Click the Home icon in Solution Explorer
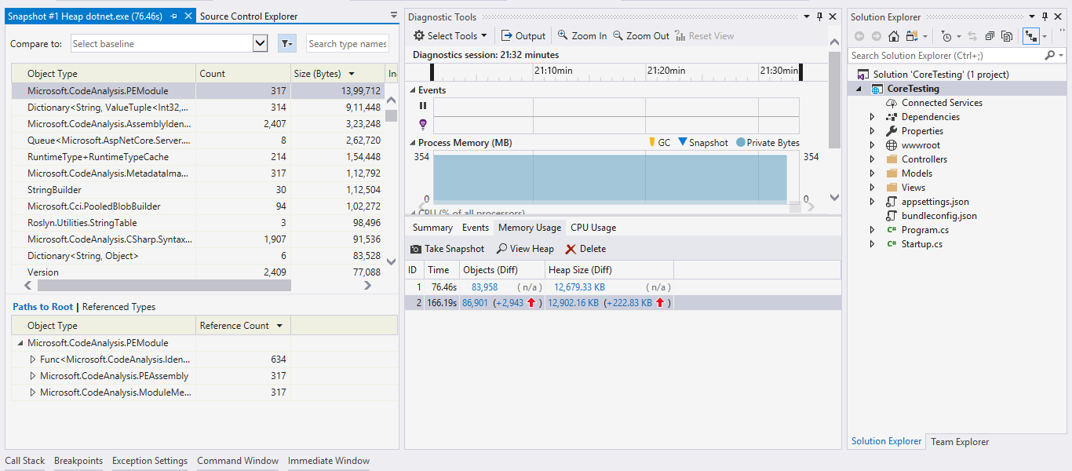 pos(893,36)
